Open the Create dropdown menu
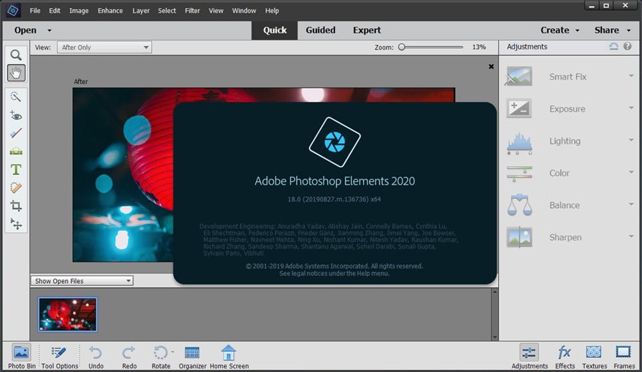 560,30
